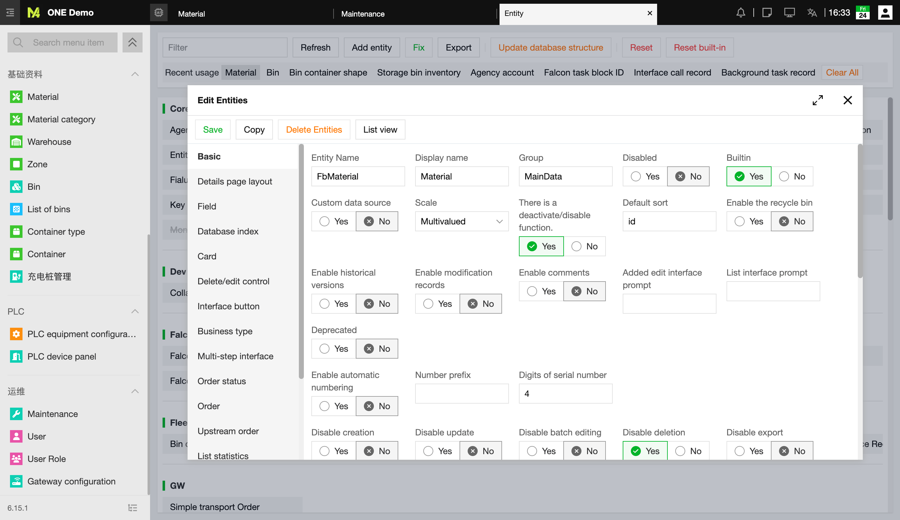Open the Zone sidebar icon
This screenshot has width=900, height=520.
(16, 164)
